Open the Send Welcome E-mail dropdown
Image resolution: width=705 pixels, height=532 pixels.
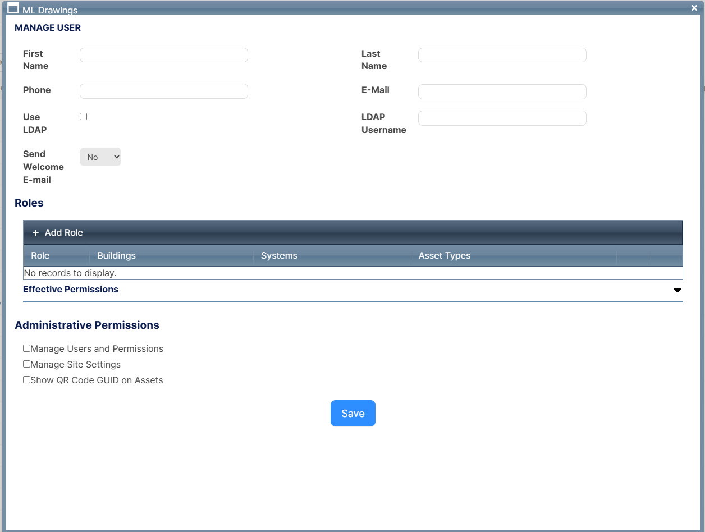tap(100, 157)
